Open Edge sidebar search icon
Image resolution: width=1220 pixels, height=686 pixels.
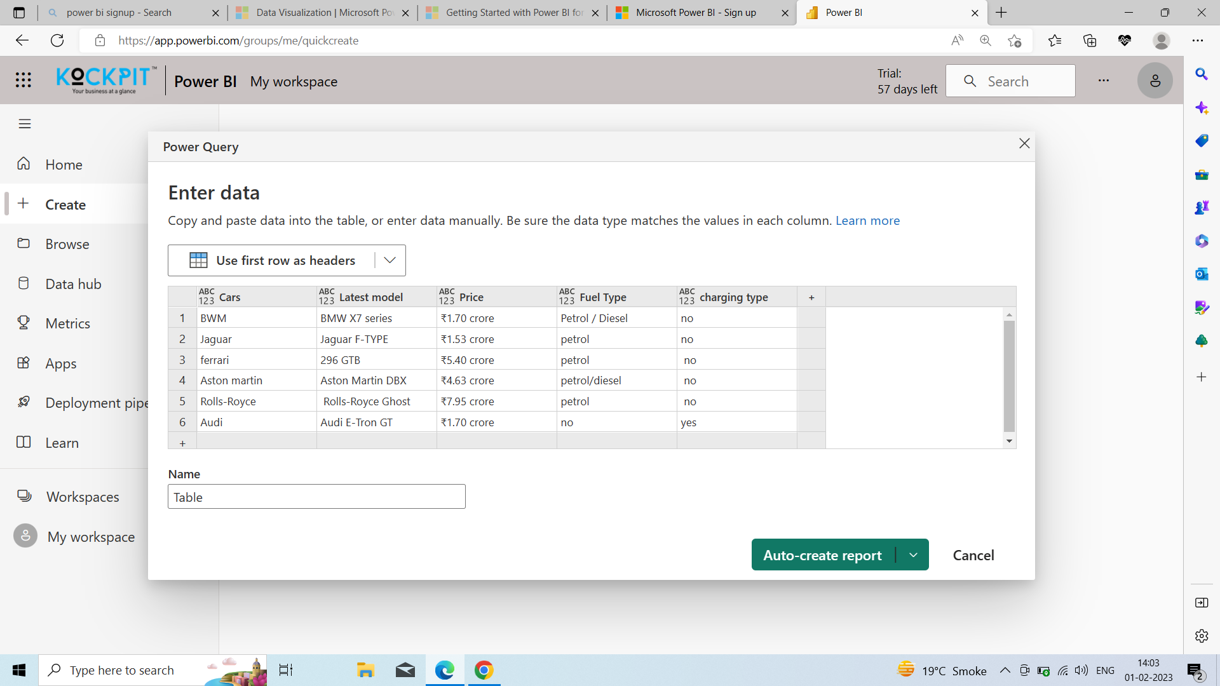click(x=1201, y=74)
